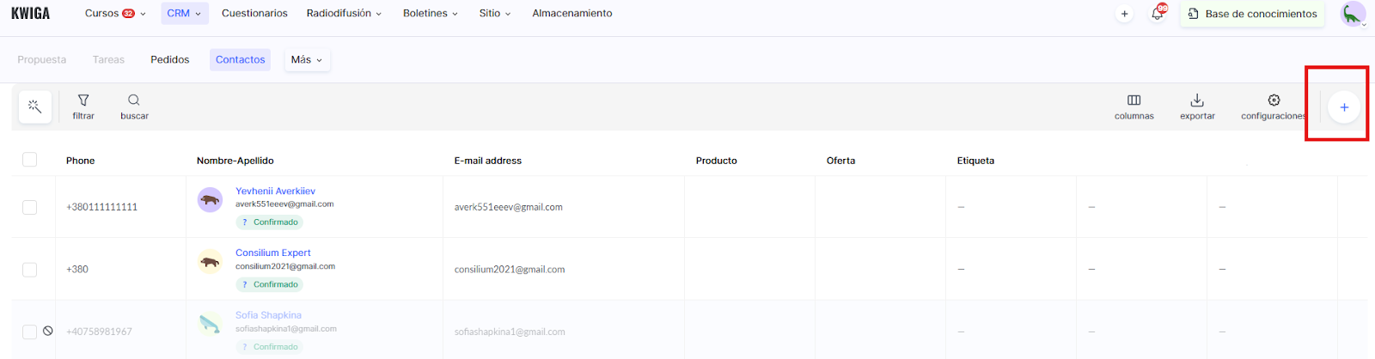Check the Yevhenii Averkiiev row checkbox
Viewport: 1375px width, 359px height.
30,207
